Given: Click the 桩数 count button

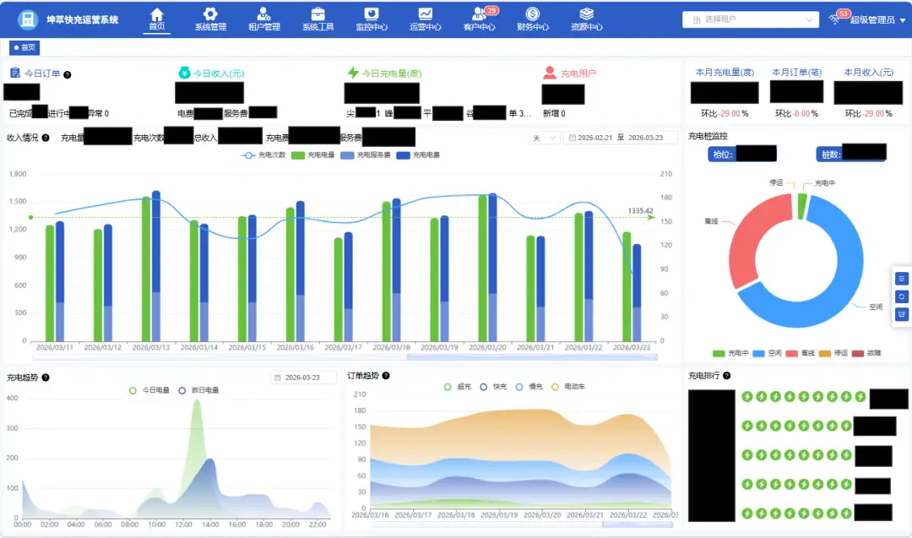Looking at the screenshot, I should (x=850, y=154).
